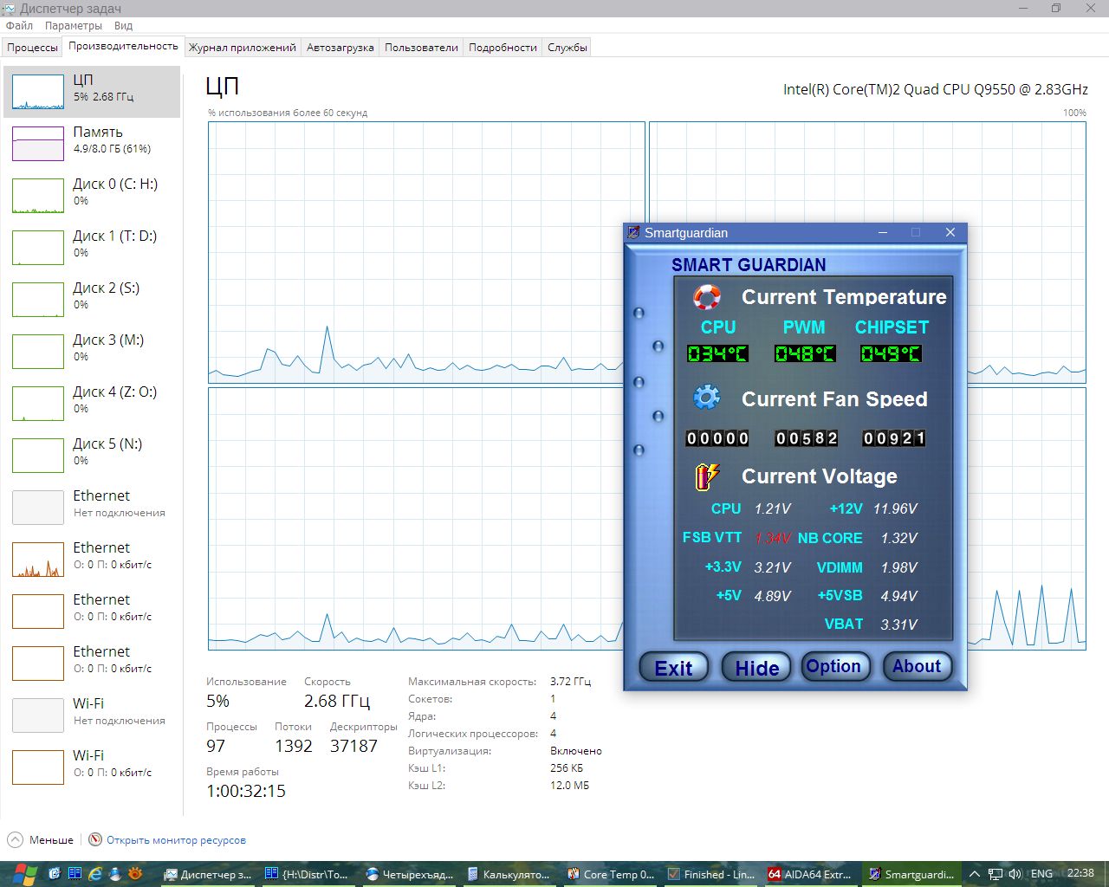Click the first quick launch icon near Start
The height and width of the screenshot is (887, 1109).
[x=55, y=874]
